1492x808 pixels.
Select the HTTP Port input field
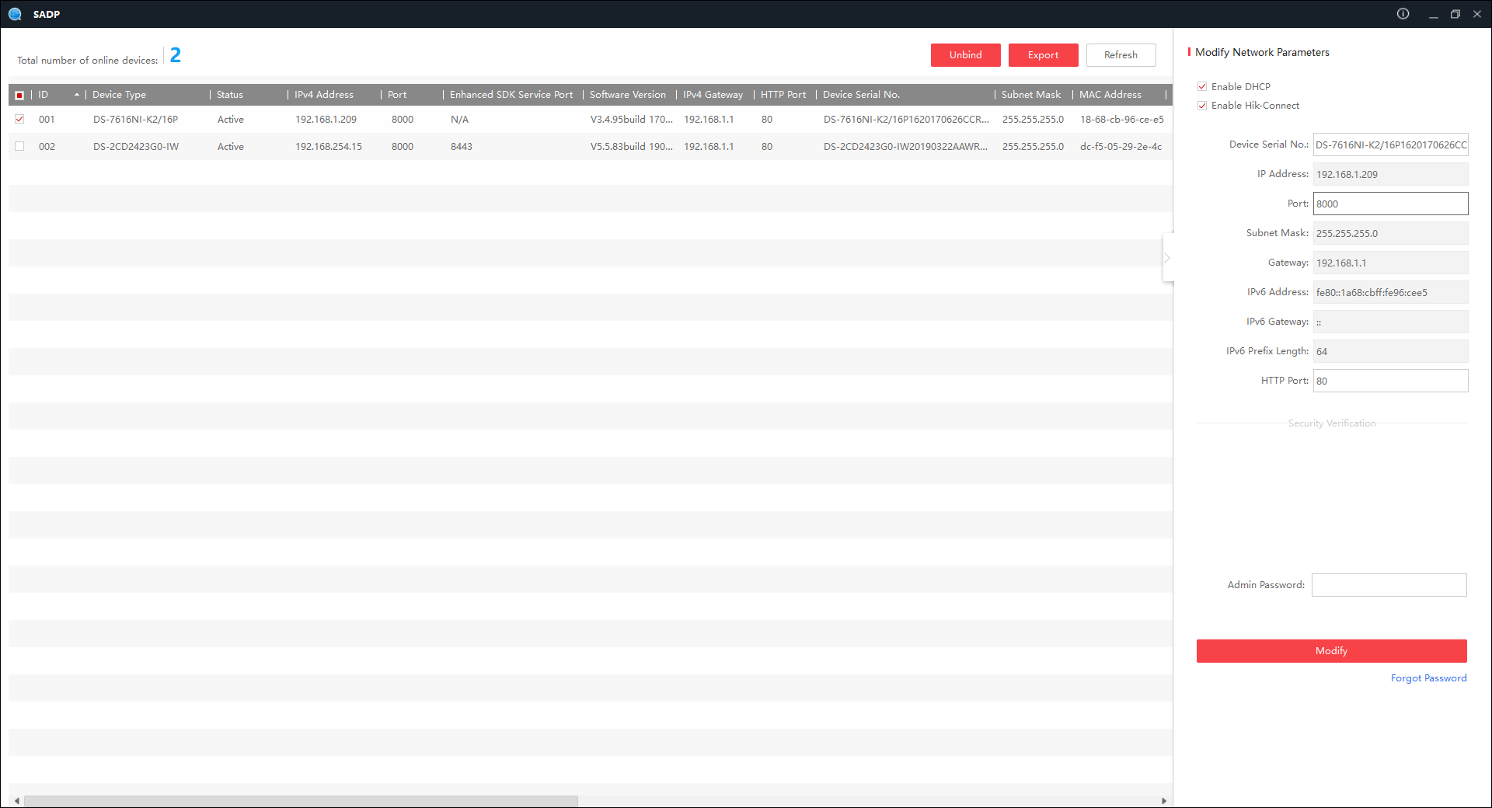(x=1390, y=381)
